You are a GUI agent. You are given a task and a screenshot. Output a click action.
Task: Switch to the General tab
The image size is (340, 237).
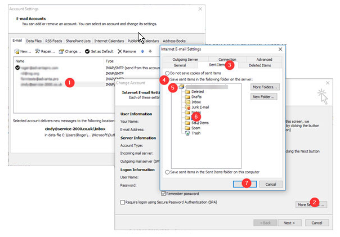pos(180,65)
